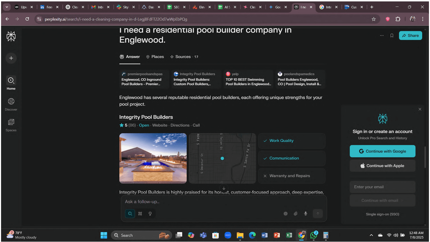The image size is (430, 242).
Task: Switch to Research mode in follow-up box
Action: pyautogui.click(x=140, y=213)
